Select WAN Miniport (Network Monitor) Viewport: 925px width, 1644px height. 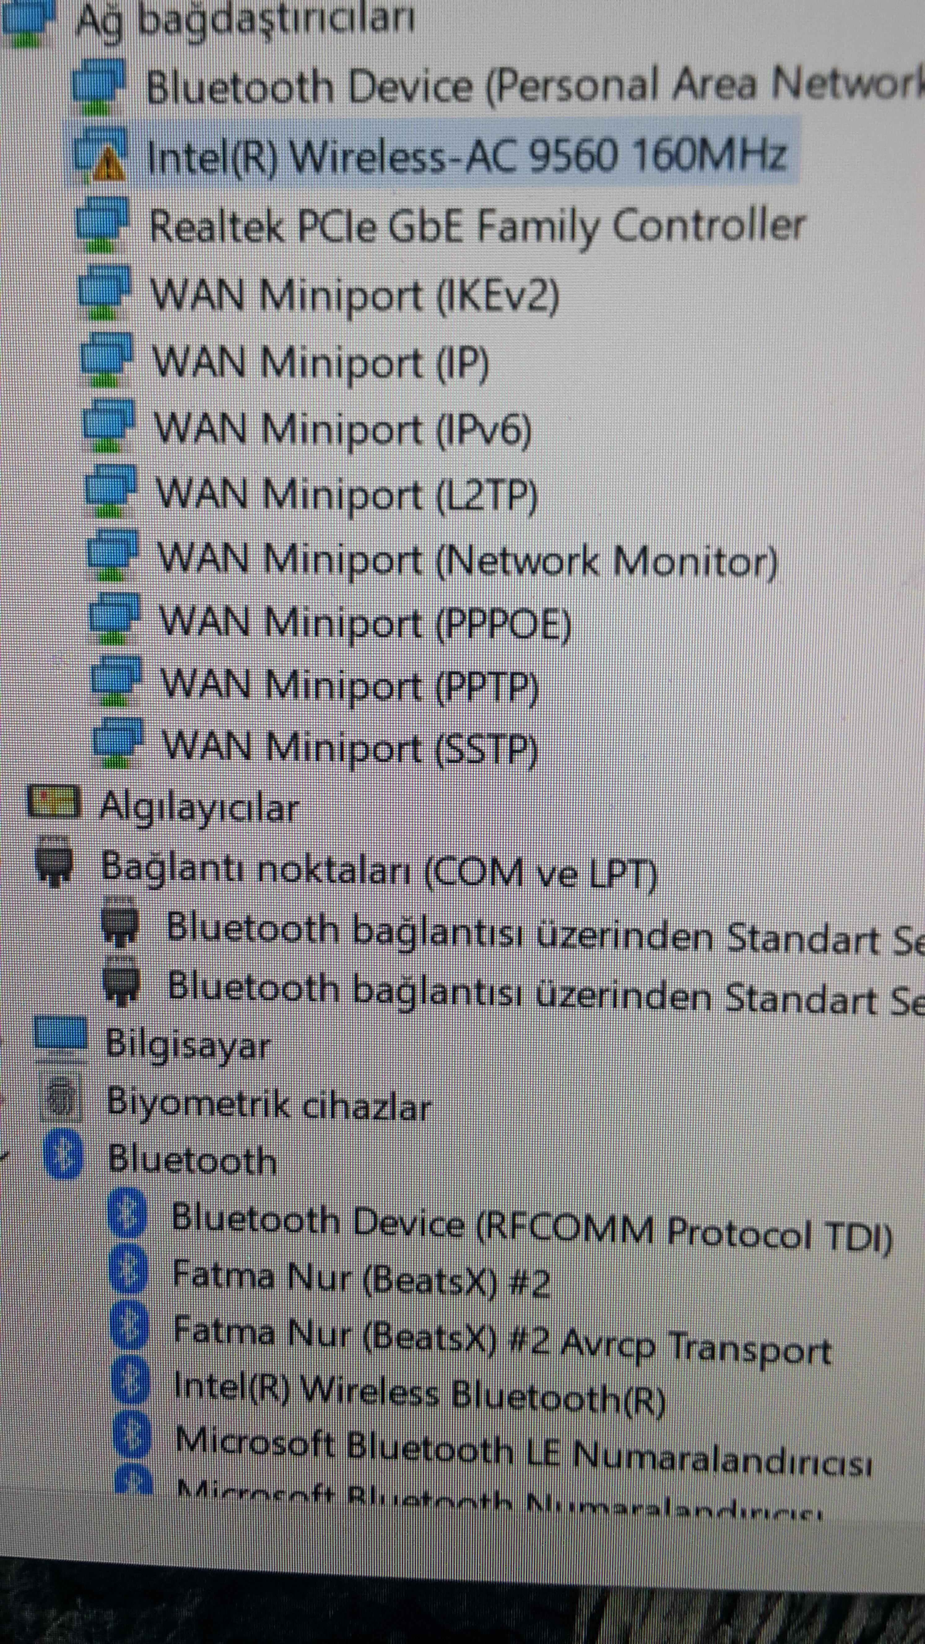[x=467, y=560]
